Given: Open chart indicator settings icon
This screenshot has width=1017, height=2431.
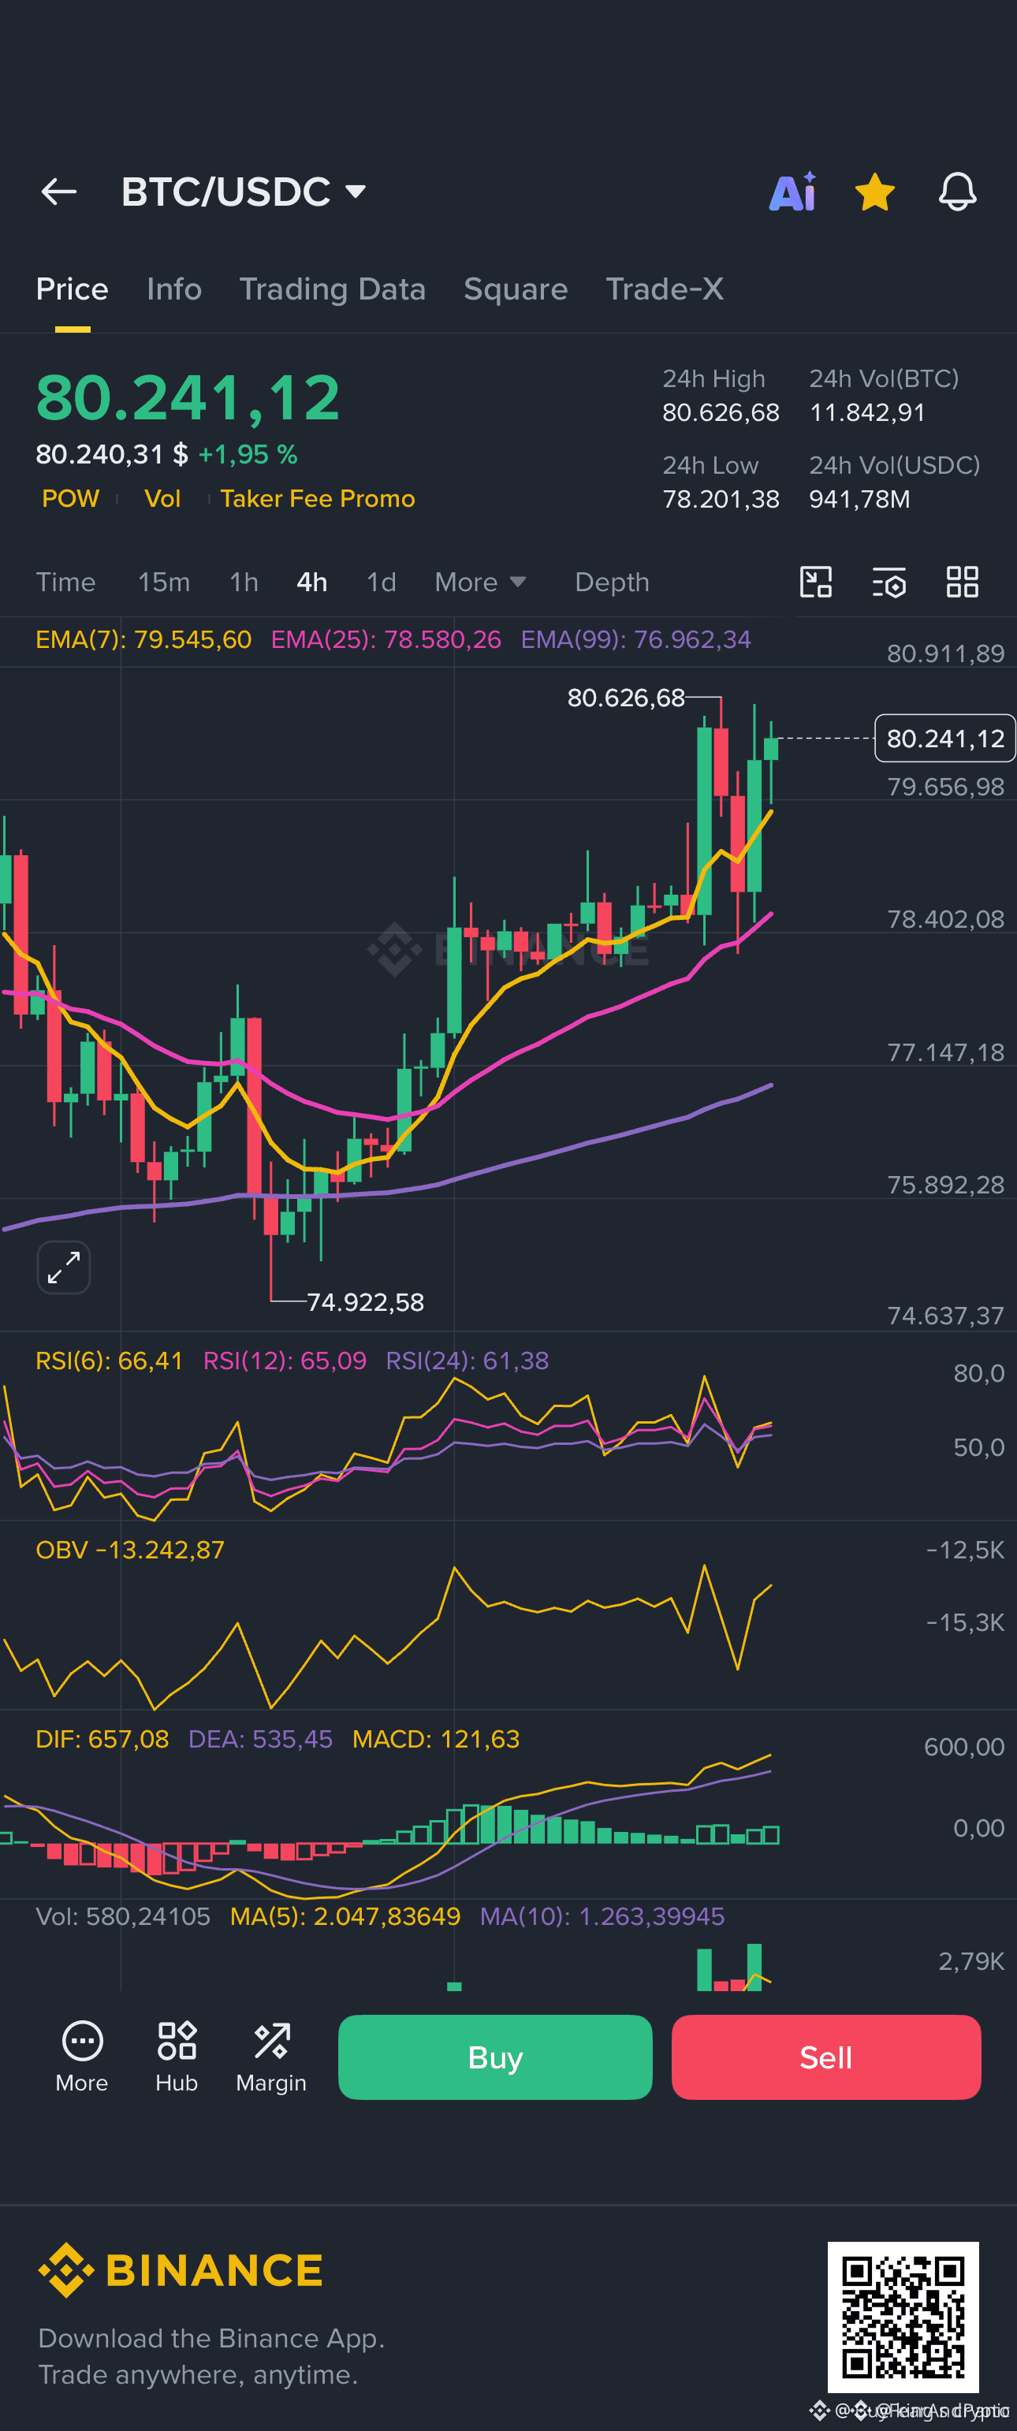Looking at the screenshot, I should (888, 583).
